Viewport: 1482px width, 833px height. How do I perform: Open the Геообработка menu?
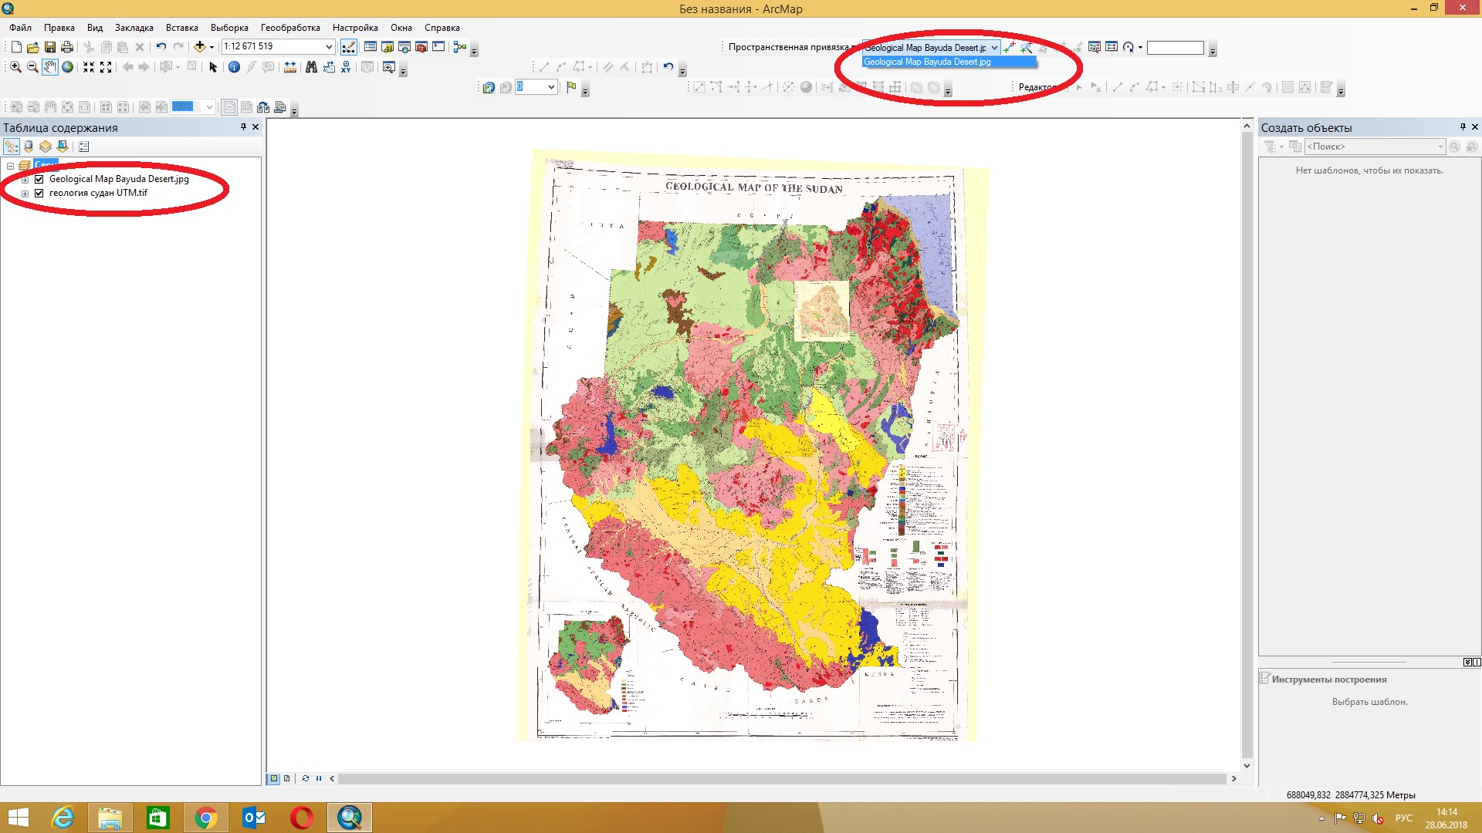pyautogui.click(x=290, y=28)
